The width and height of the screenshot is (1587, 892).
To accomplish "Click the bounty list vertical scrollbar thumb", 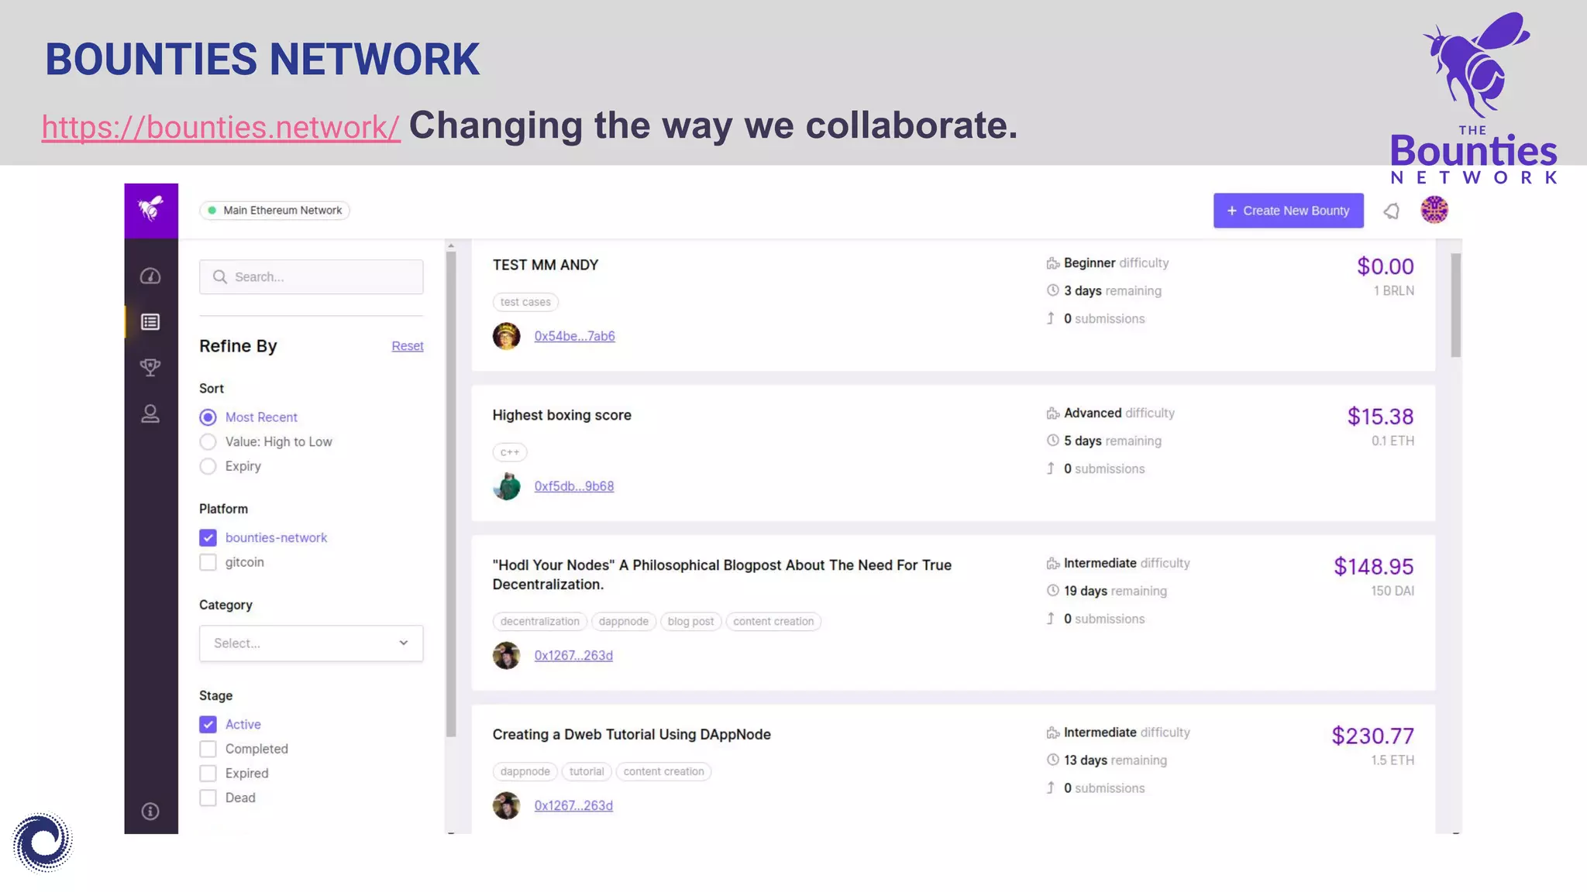I will pyautogui.click(x=1455, y=305).
